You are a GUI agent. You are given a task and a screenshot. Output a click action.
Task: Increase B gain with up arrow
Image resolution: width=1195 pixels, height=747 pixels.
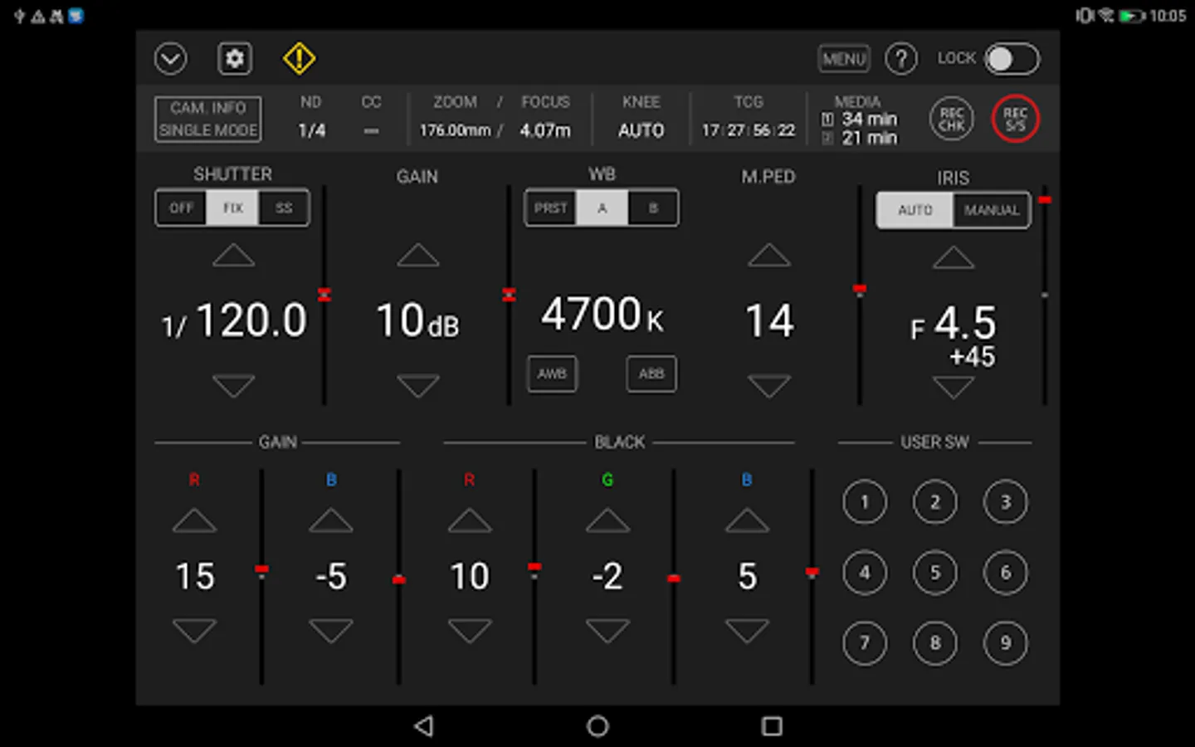tap(331, 520)
